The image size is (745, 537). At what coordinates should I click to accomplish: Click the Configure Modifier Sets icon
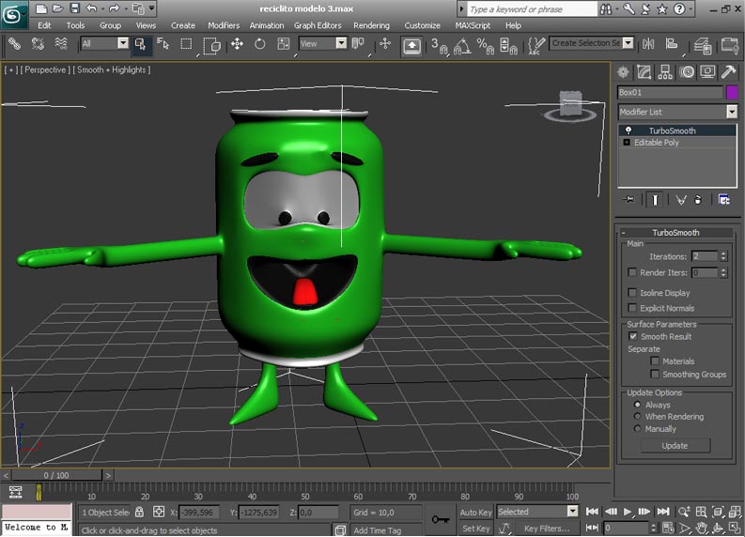click(x=724, y=199)
